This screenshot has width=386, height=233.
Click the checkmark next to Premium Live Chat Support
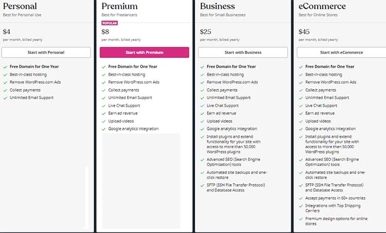coord(103,105)
